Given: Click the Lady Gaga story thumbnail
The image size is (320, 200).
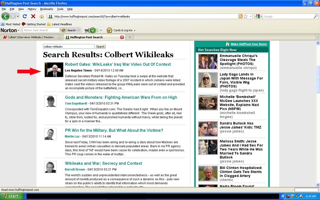Looking at the screenshot, I should [208, 80].
